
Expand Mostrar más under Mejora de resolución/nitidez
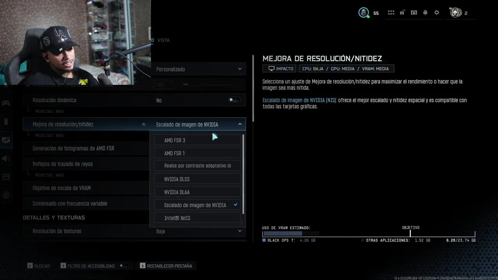pyautogui.click(x=49, y=135)
